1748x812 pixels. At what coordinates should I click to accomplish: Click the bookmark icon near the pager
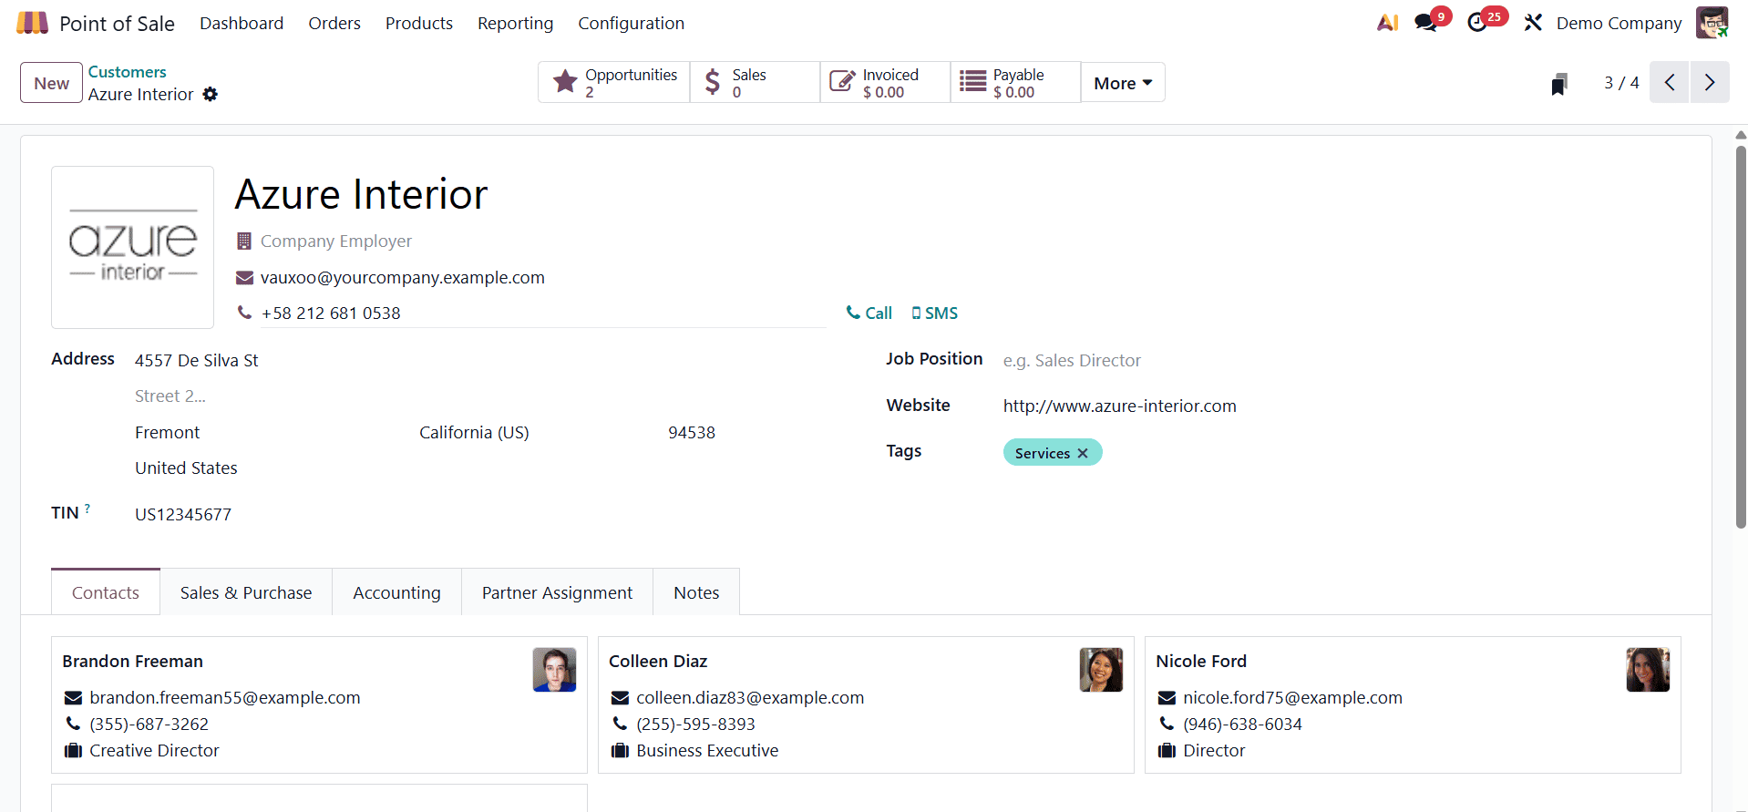coord(1559,84)
